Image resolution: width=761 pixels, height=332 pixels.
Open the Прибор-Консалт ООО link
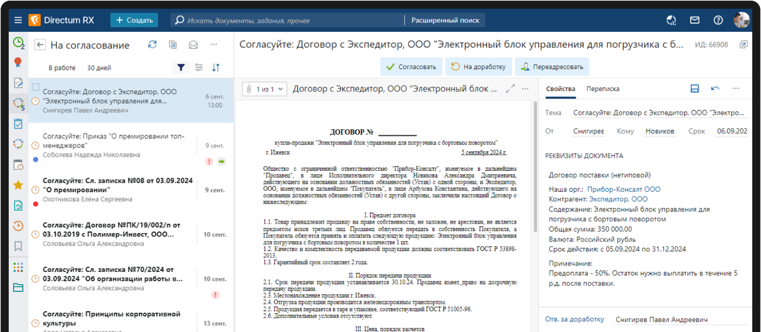624,189
